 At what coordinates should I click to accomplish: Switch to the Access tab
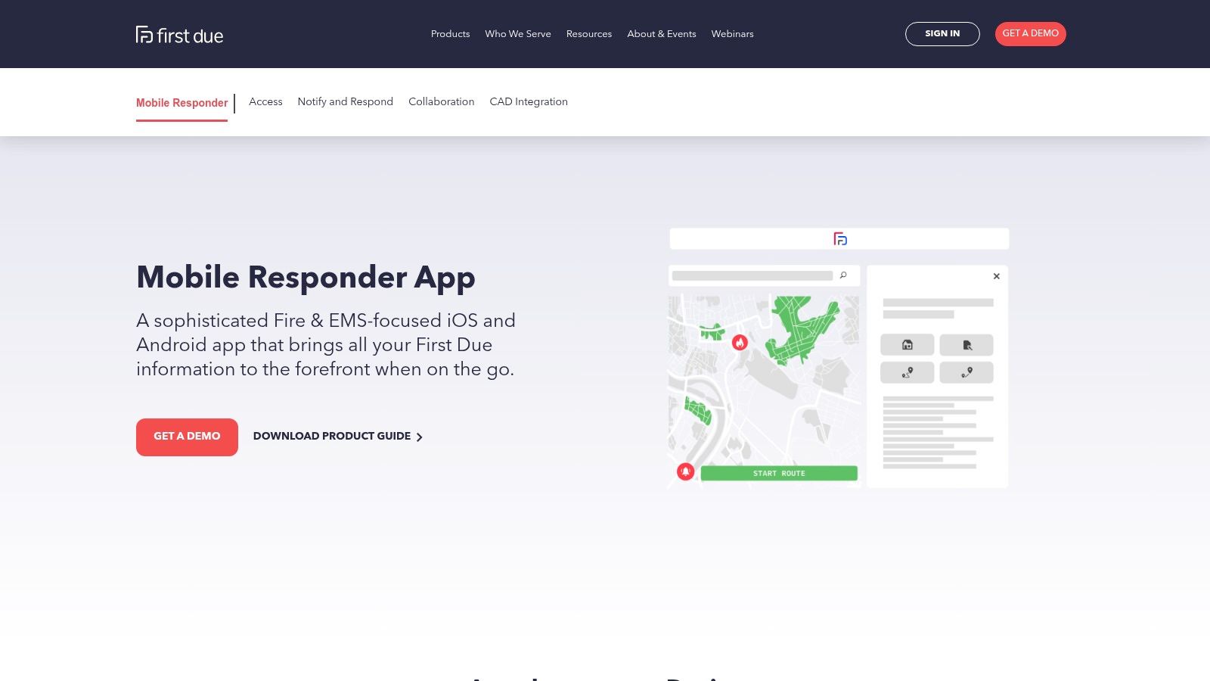pyautogui.click(x=265, y=102)
